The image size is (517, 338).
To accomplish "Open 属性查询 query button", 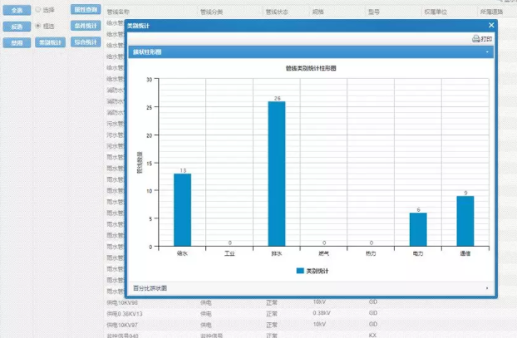I will pos(85,10).
